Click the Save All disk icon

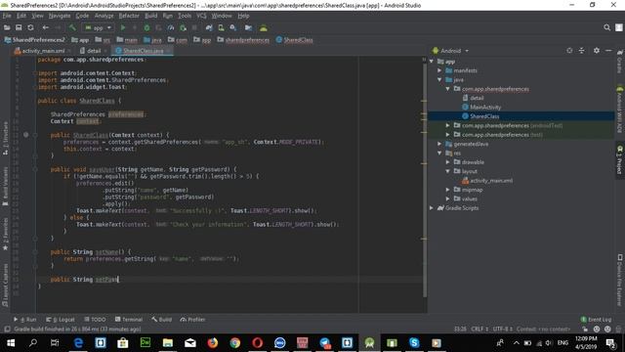[x=19, y=27]
